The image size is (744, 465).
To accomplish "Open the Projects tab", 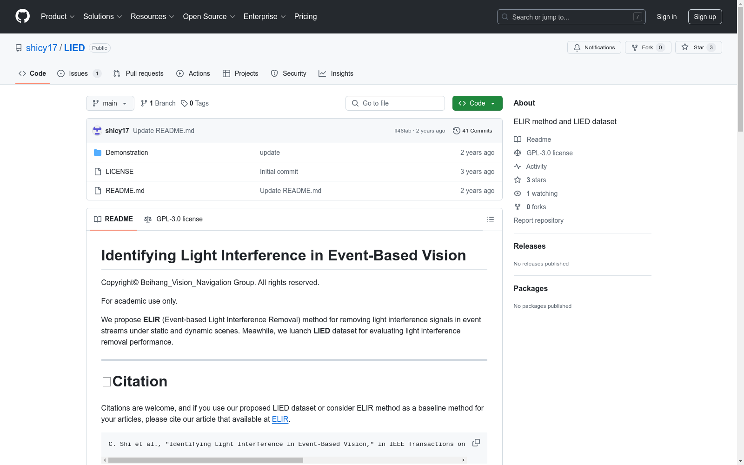I will (240, 73).
